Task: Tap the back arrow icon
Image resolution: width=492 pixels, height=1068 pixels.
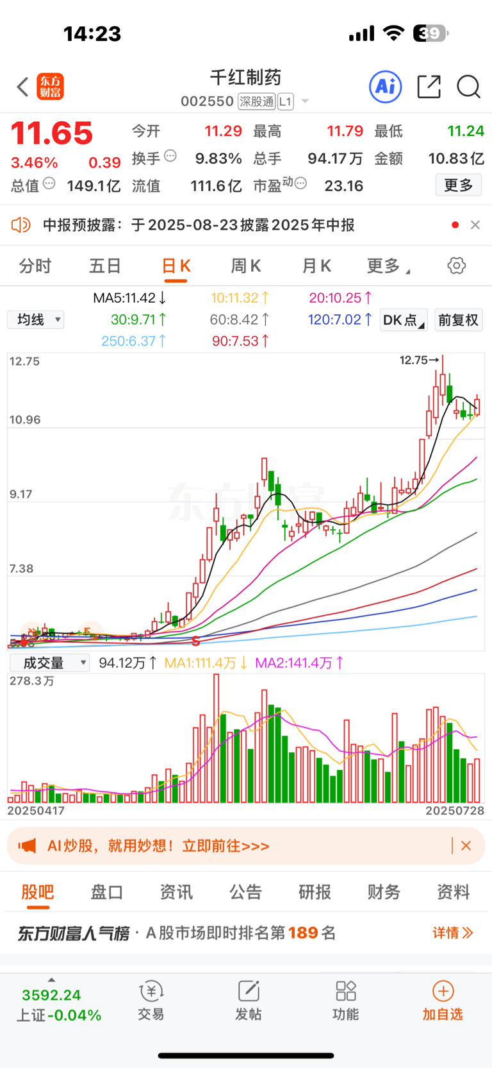Action: point(22,87)
